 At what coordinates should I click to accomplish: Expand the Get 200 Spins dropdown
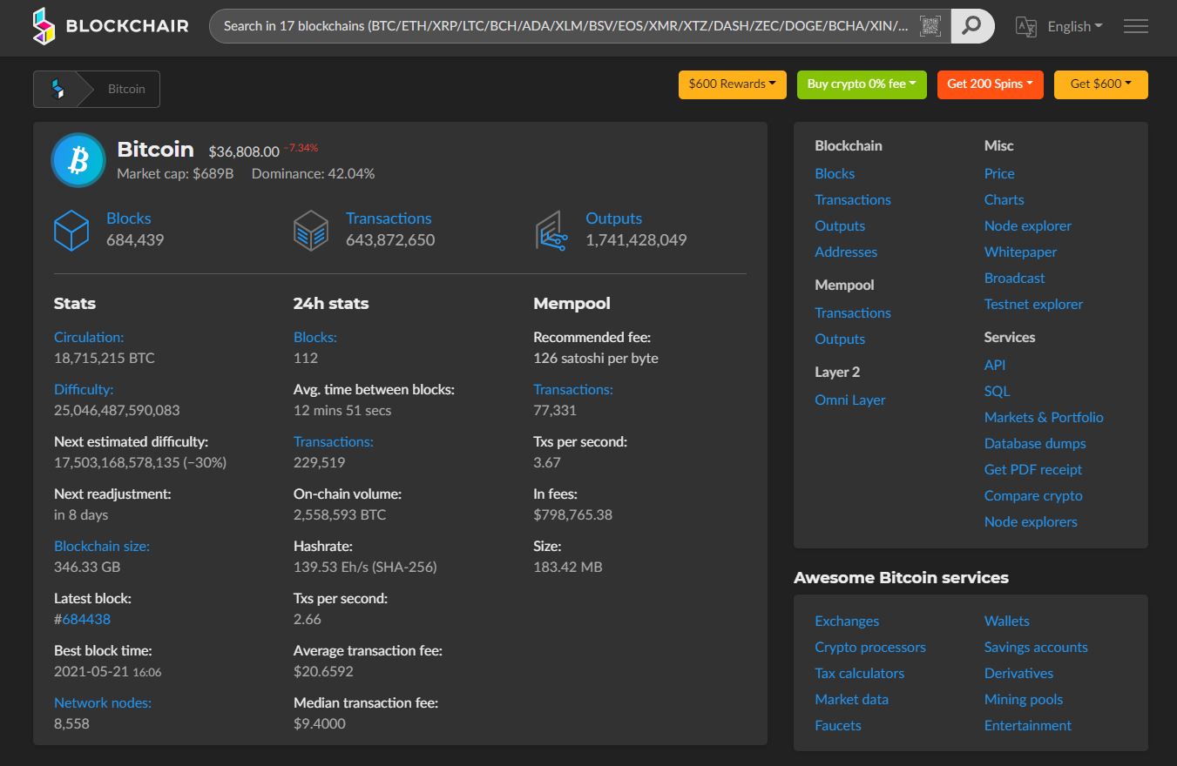(990, 84)
